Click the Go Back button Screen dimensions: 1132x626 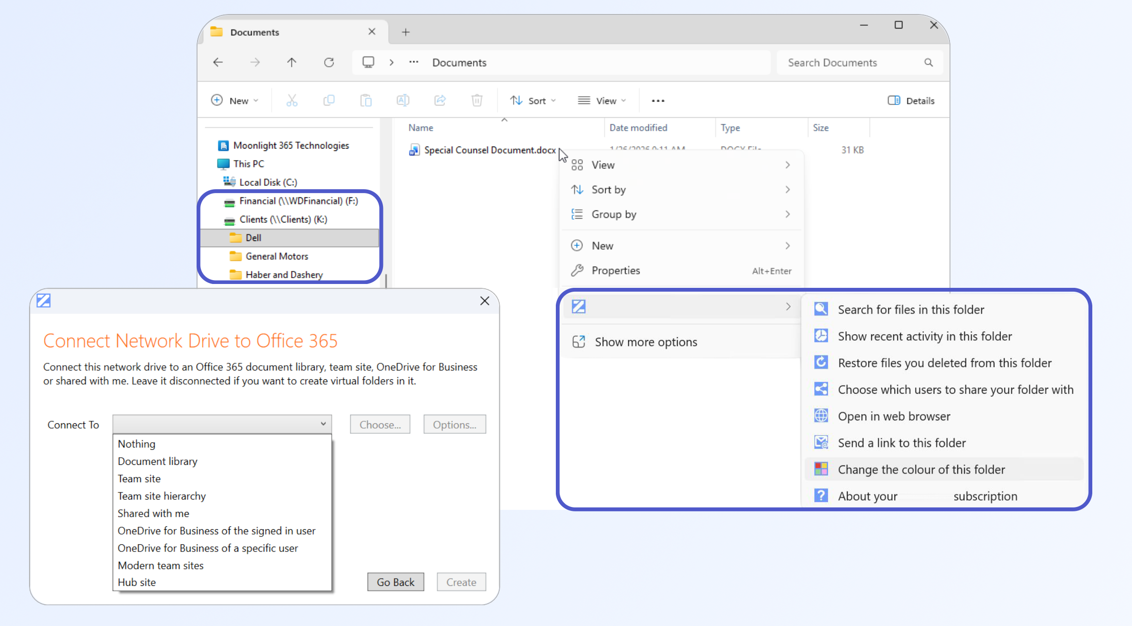tap(396, 582)
